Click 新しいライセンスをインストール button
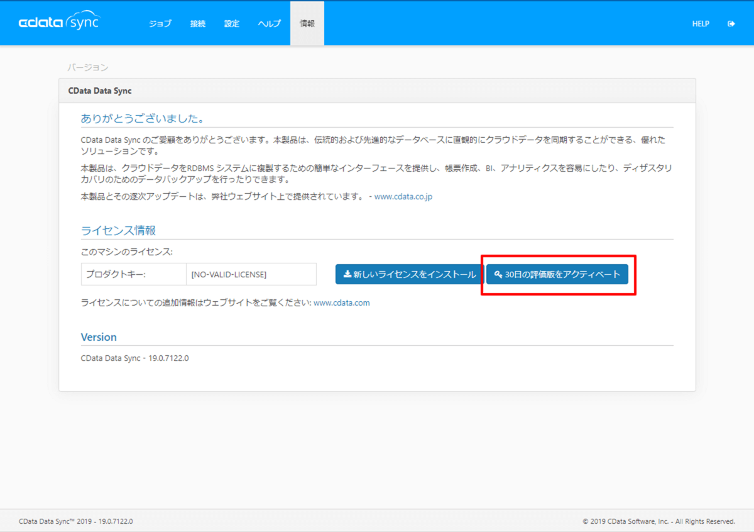This screenshot has width=754, height=532. click(x=410, y=274)
